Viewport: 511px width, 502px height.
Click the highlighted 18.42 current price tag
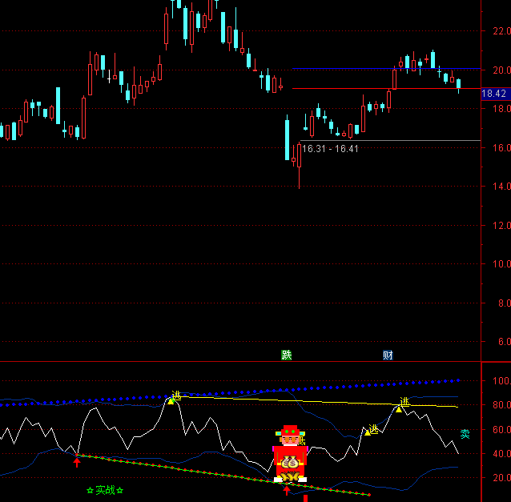click(494, 94)
